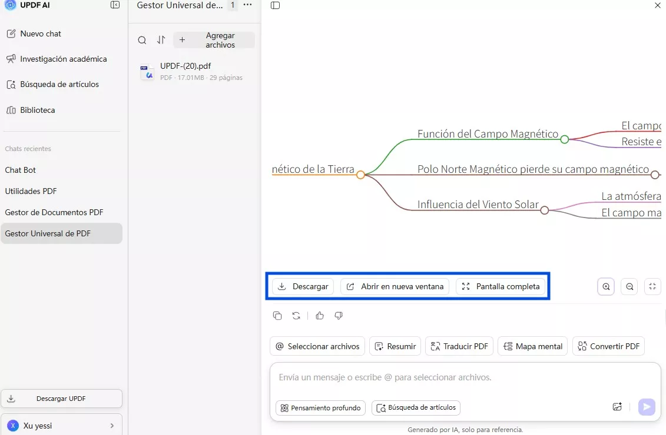The height and width of the screenshot is (435, 666).
Task: Click the Función del Campo Magnético node
Action: [488, 134]
